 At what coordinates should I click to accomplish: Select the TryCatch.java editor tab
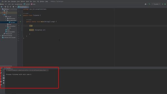pyautogui.click(x=23, y=7)
